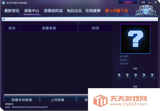160x111 pixels.
Task: Click the 兔玩网风暴英雄 logo
Action: coord(146,10)
